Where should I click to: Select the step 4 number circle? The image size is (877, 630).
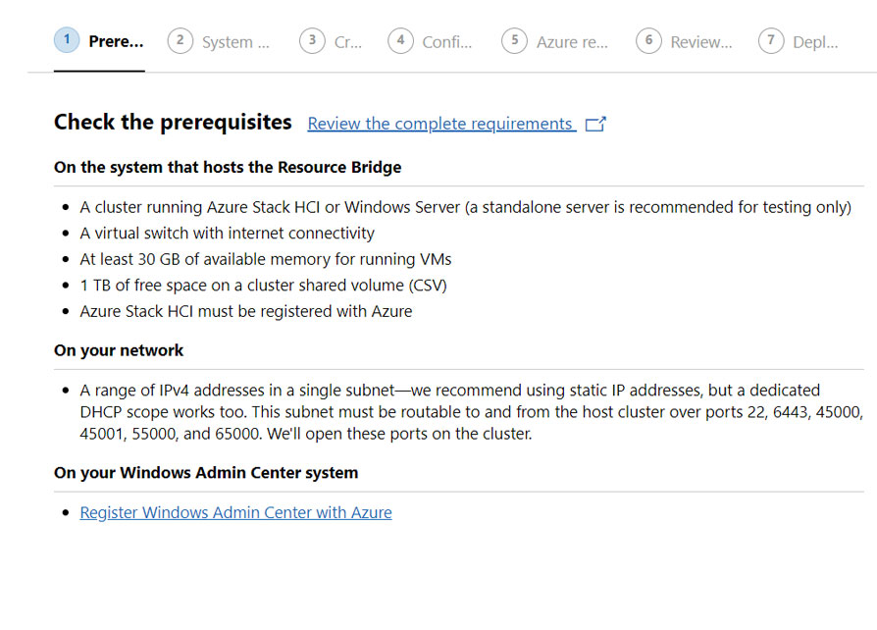[x=400, y=41]
